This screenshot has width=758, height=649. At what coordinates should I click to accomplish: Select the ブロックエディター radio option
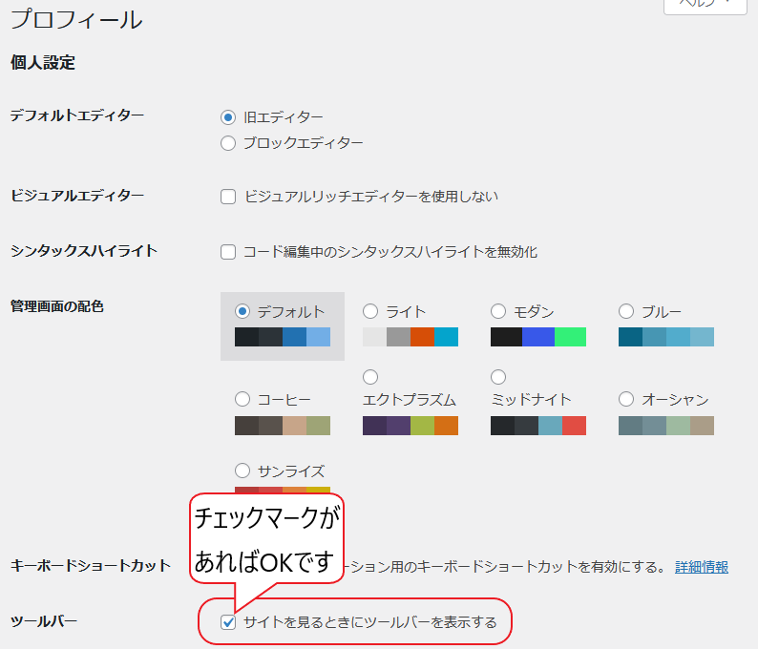pyautogui.click(x=227, y=143)
